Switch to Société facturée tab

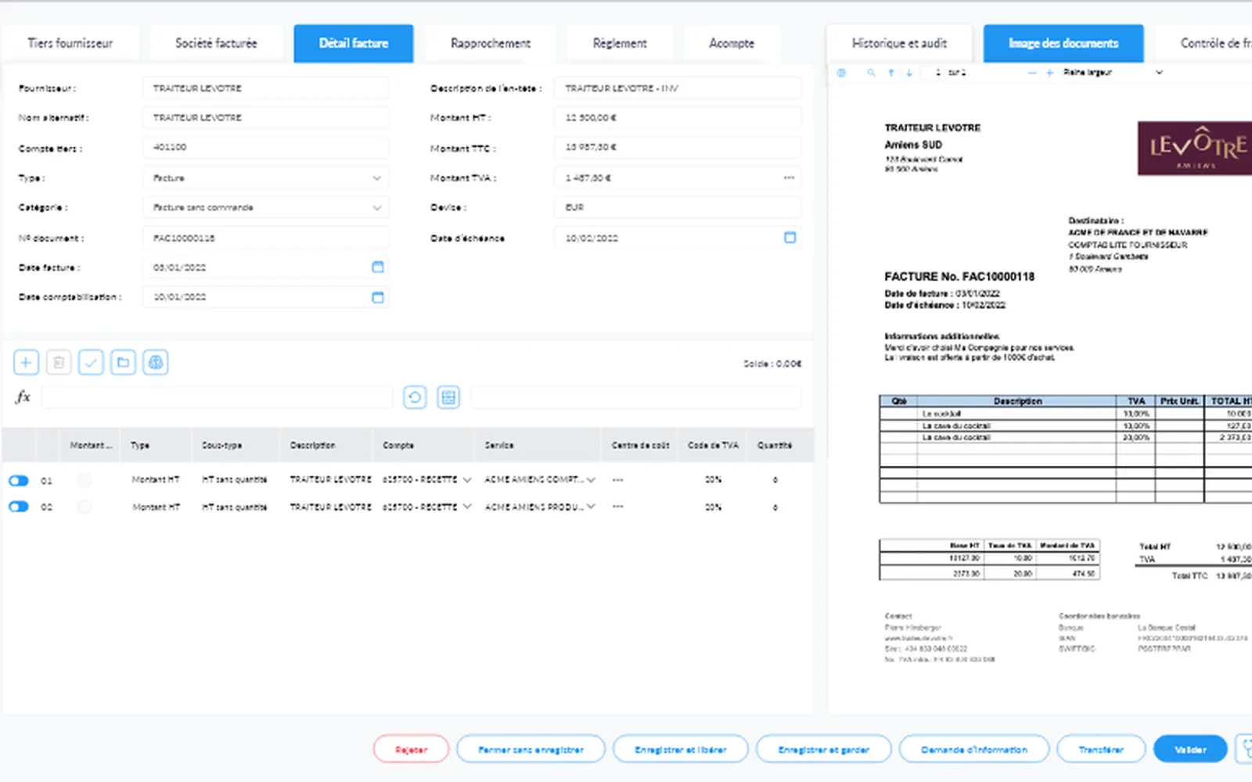pos(216,44)
